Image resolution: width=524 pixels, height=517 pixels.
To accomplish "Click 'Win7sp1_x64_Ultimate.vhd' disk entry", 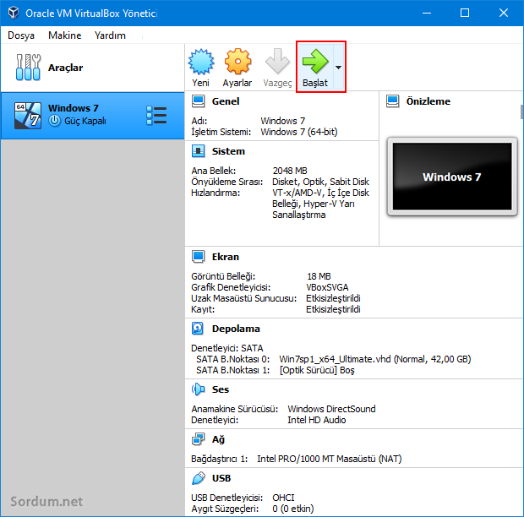I will (375, 359).
